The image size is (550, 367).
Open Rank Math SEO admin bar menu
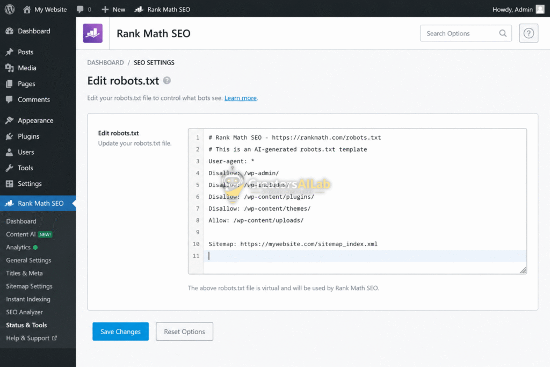(x=169, y=10)
